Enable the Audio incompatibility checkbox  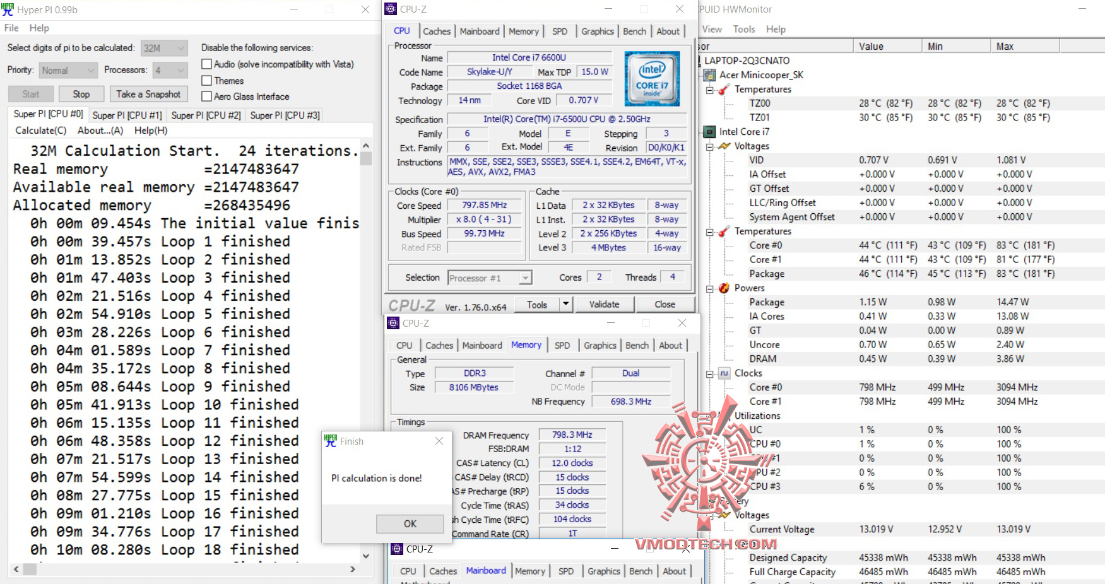[x=206, y=64]
